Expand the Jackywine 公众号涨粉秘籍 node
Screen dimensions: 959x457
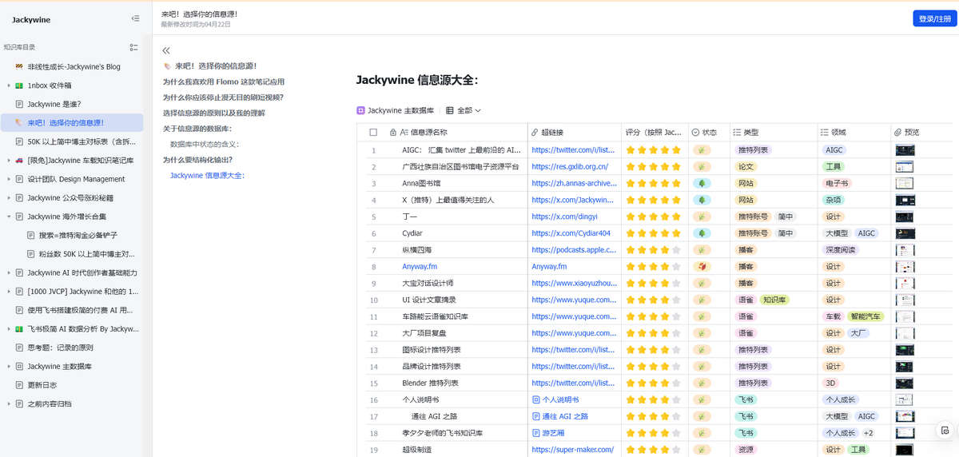pos(9,197)
